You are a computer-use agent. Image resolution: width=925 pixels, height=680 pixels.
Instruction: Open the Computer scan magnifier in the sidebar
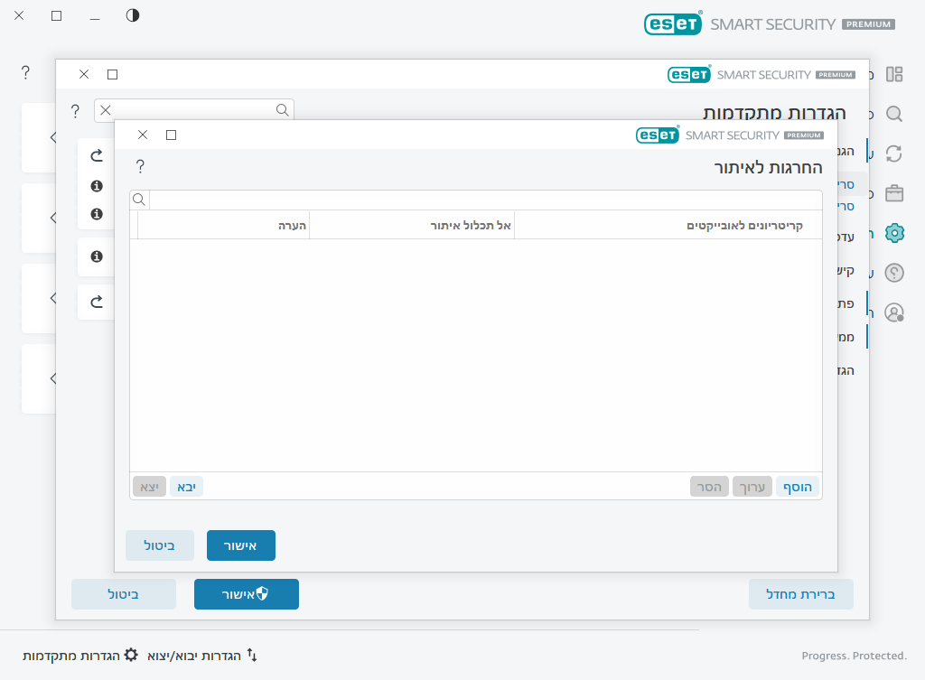coord(894,114)
